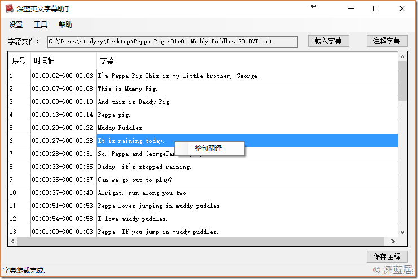Click sequence number 10 cell
418x279 pixels.
pyautogui.click(x=19, y=193)
